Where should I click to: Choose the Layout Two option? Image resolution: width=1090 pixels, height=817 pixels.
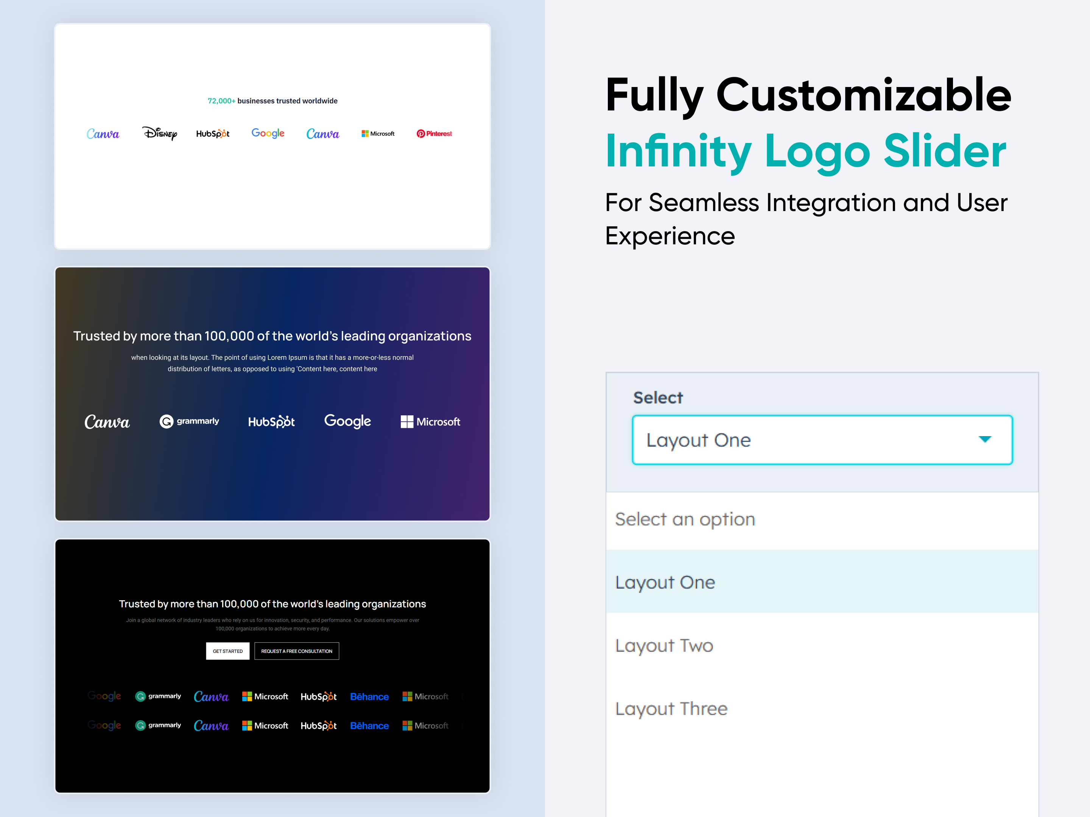click(x=822, y=645)
